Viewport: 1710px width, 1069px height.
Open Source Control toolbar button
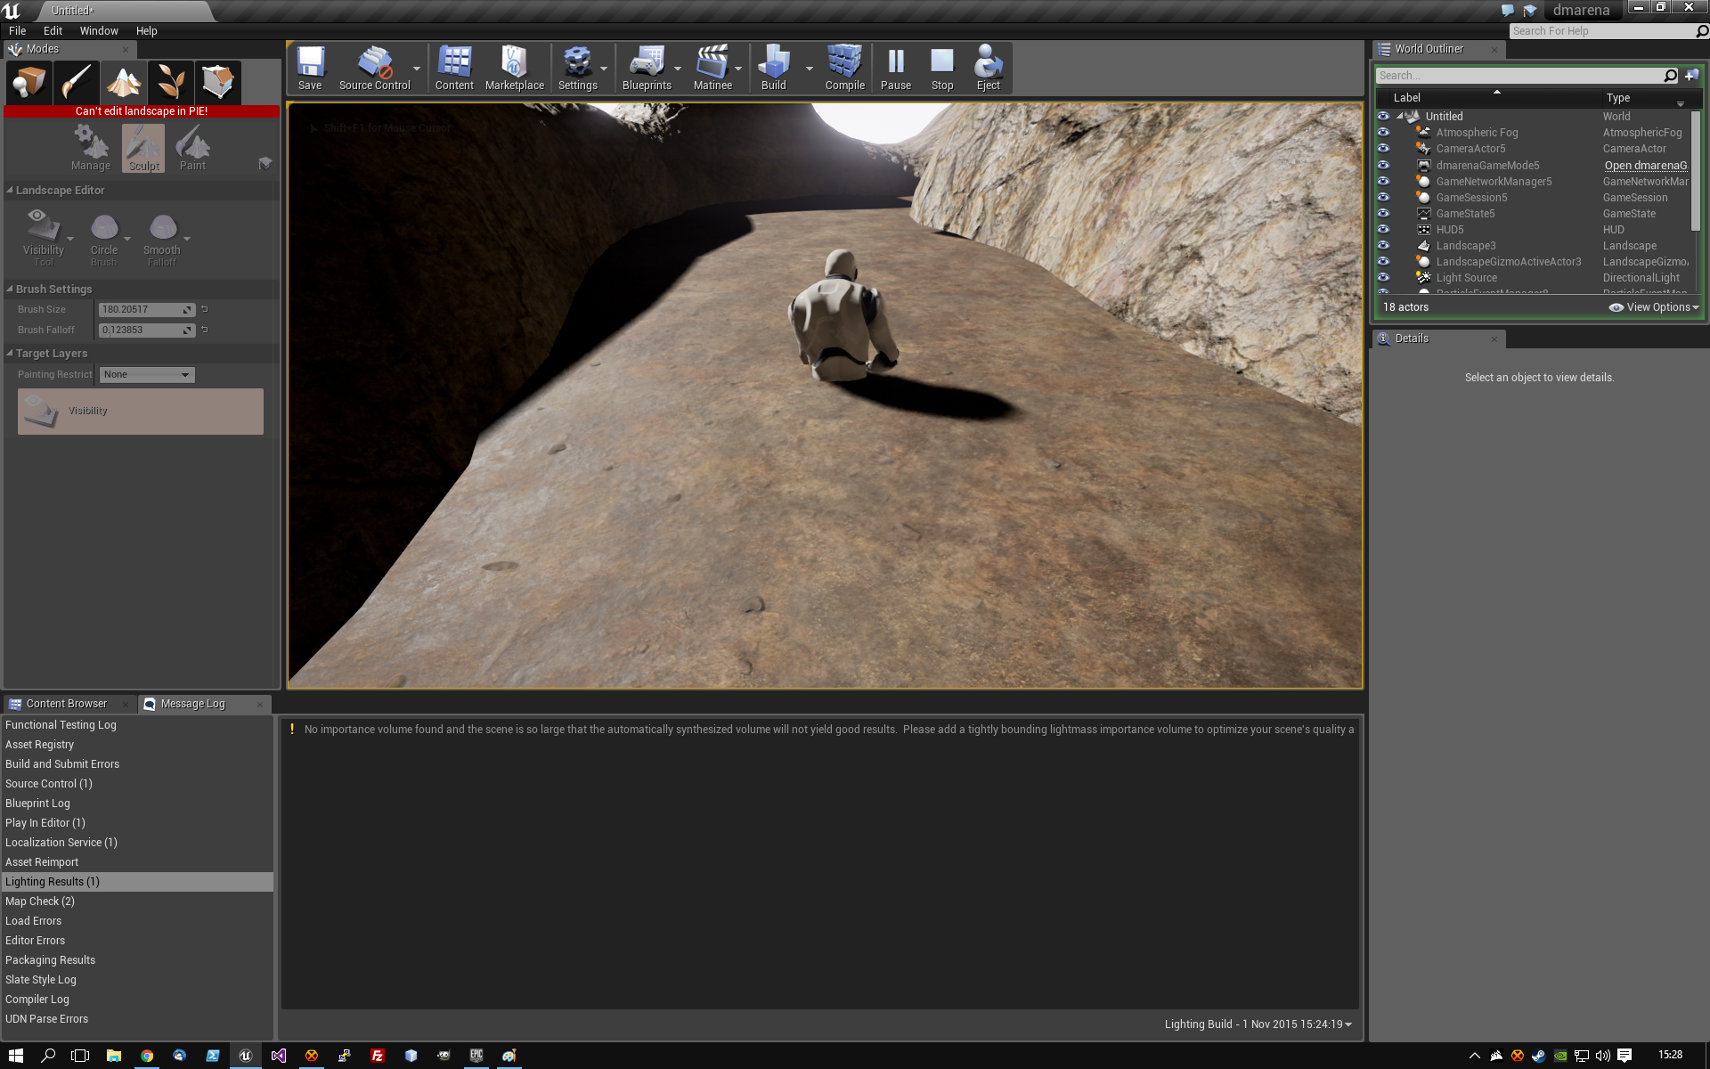[x=374, y=68]
